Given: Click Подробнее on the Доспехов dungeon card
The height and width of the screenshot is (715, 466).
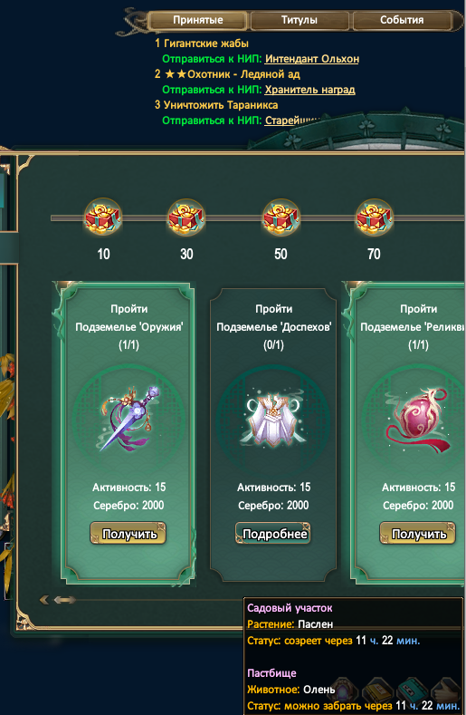Looking at the screenshot, I should pyautogui.click(x=273, y=534).
